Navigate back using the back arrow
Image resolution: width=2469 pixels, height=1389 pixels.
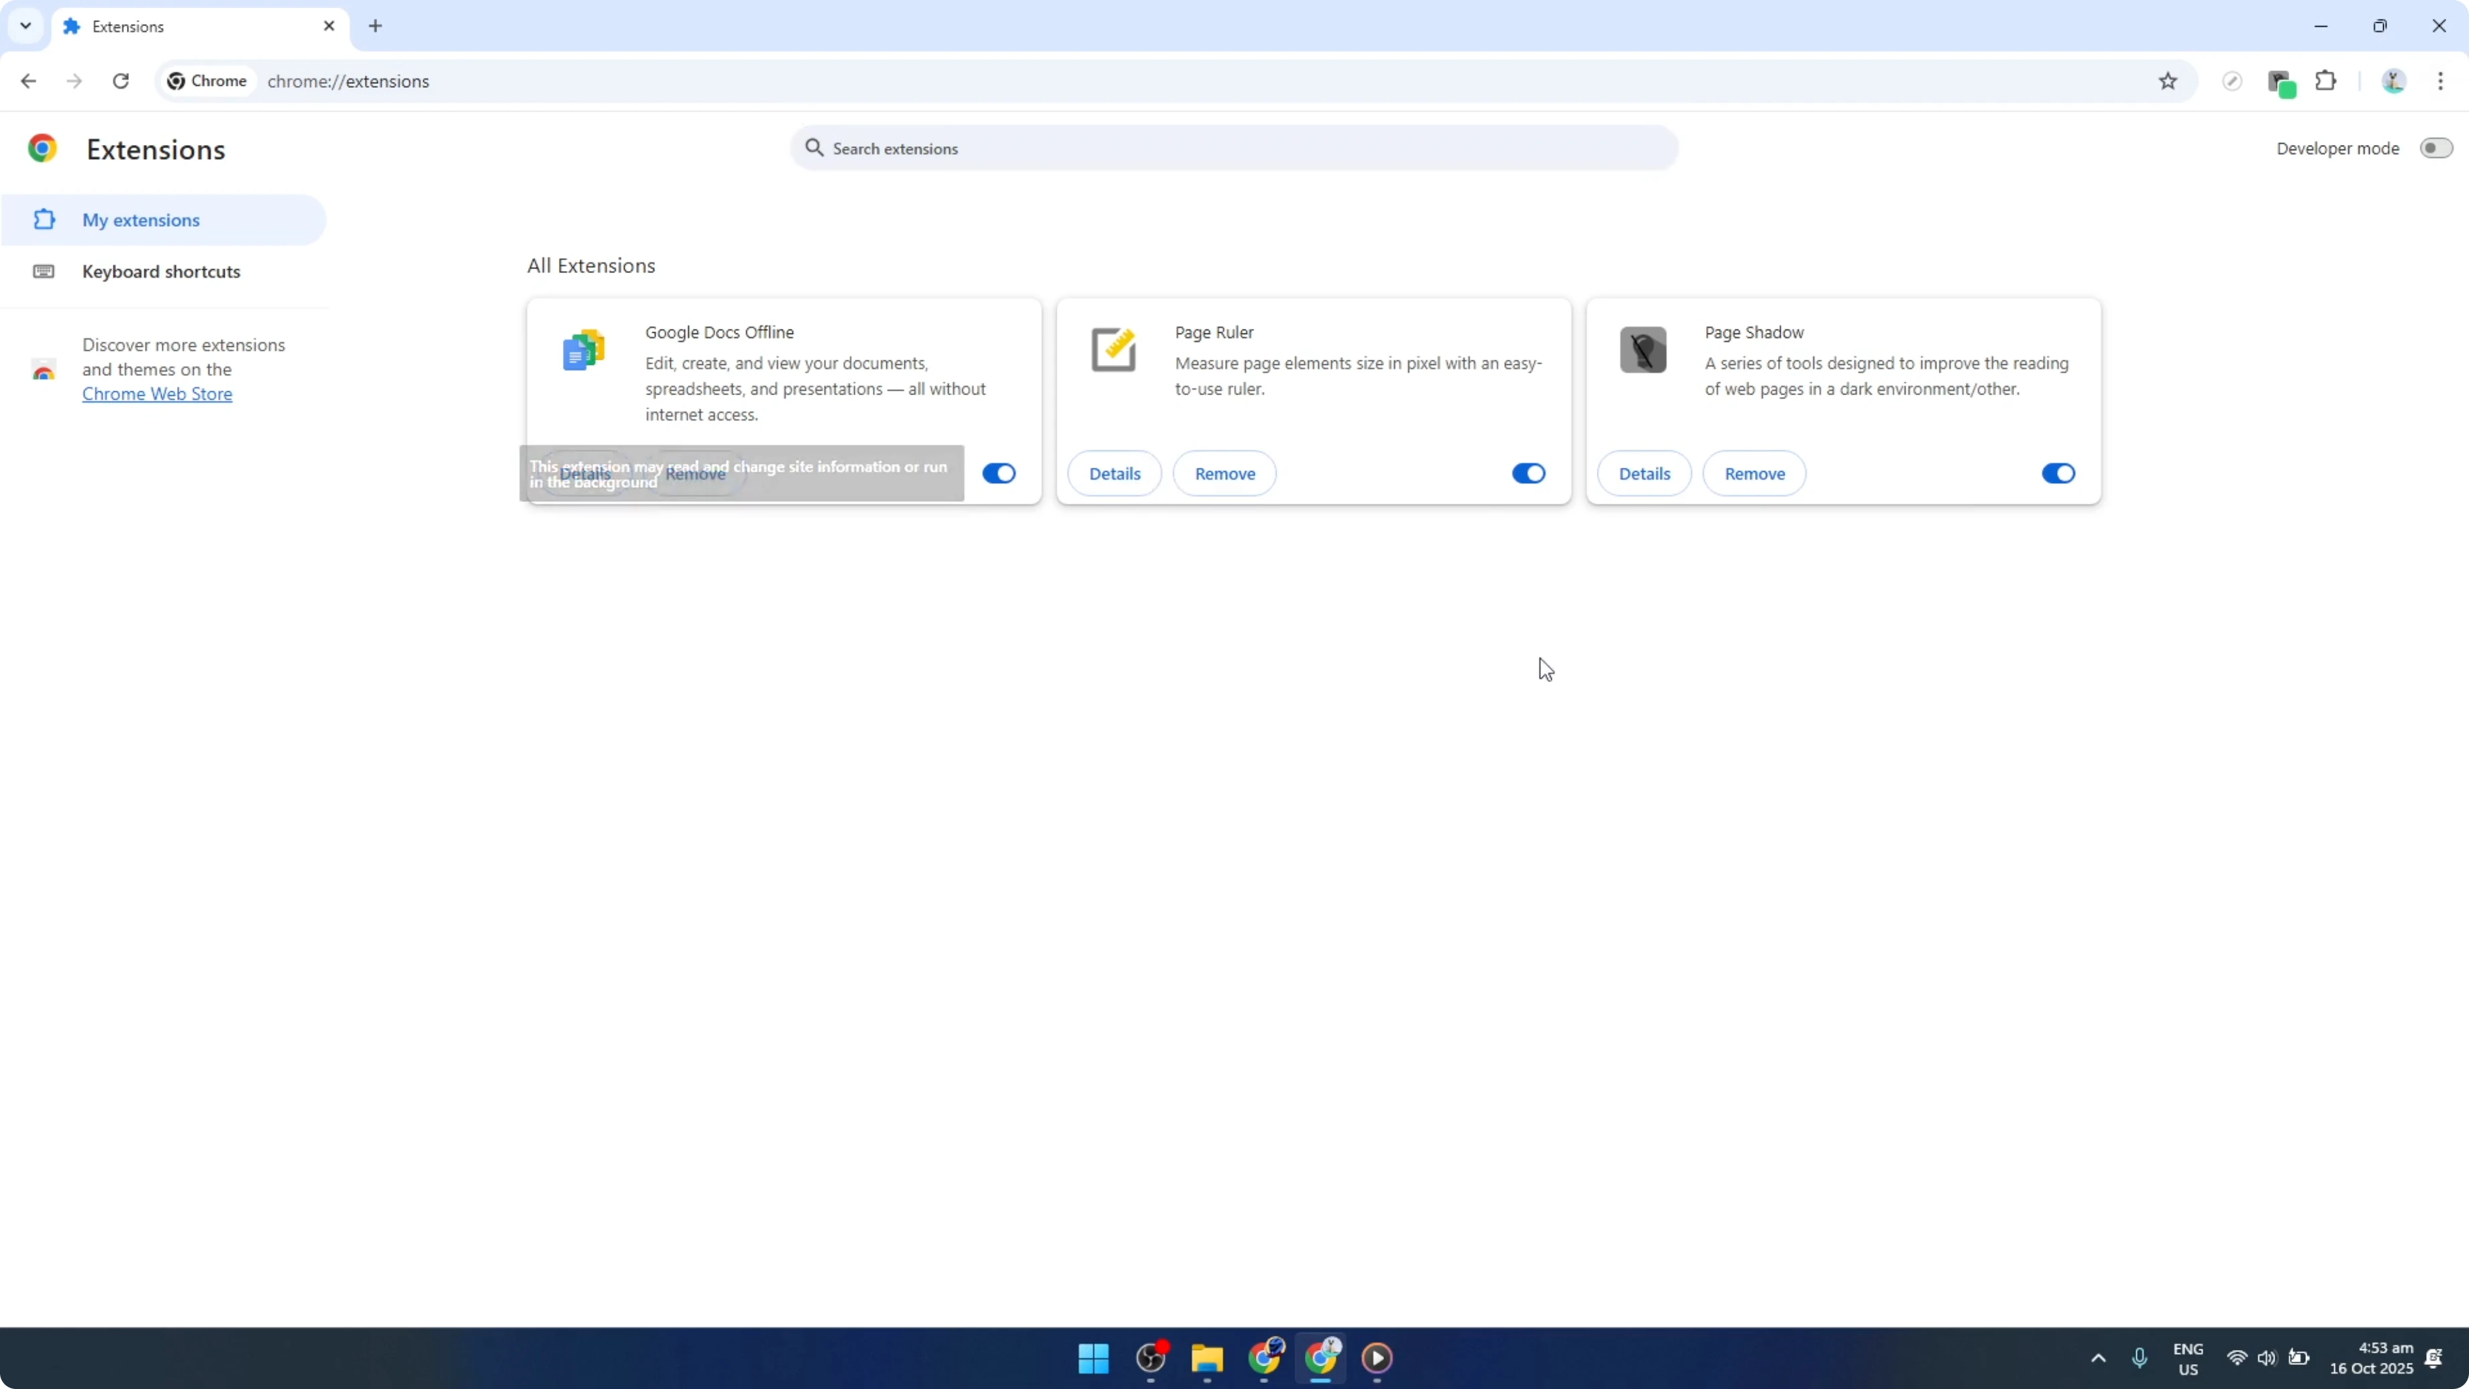[x=28, y=81]
